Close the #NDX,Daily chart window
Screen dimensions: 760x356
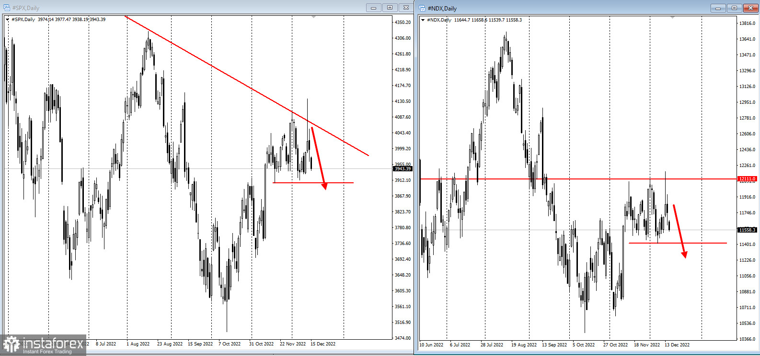[x=750, y=8]
